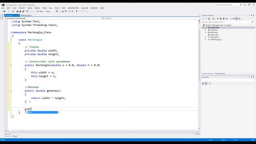Expand TestRectangle.cs in Solution Explorer tree

pos(206,40)
